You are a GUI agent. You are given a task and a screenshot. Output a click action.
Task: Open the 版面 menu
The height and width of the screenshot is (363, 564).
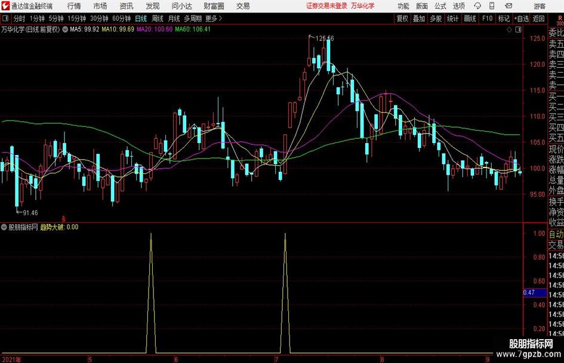[x=421, y=6]
